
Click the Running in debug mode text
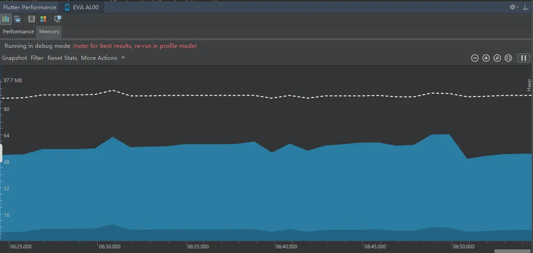37,46
